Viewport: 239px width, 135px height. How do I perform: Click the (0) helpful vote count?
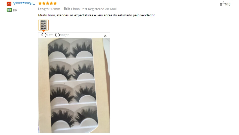click(228, 4)
